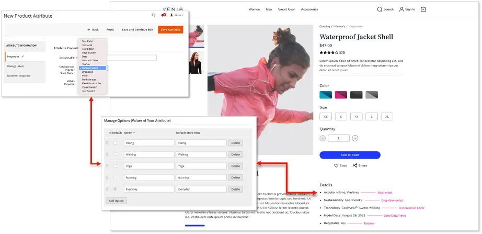
Task: Select the dark gray color swatch
Action: click(x=357, y=95)
